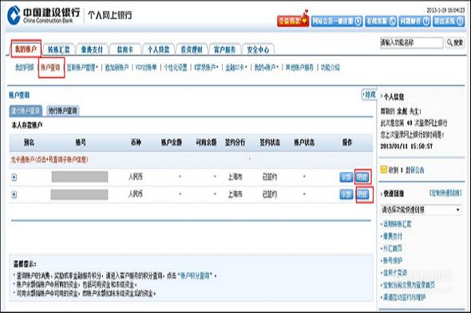
Task: Click the 签约分行 column header
Action: (x=235, y=142)
